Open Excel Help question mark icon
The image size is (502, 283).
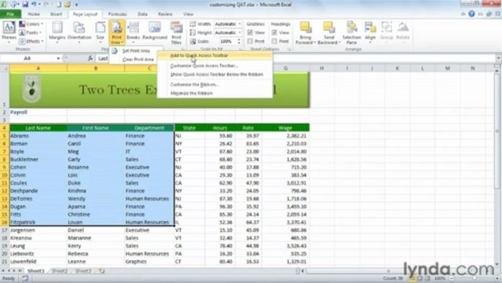[x=471, y=14]
